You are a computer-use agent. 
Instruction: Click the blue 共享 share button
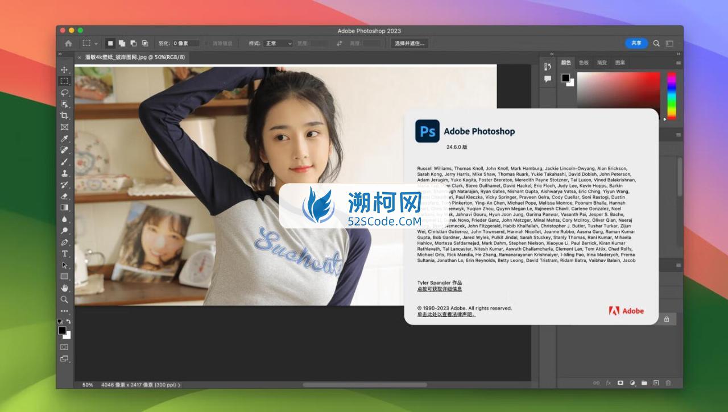(x=636, y=43)
